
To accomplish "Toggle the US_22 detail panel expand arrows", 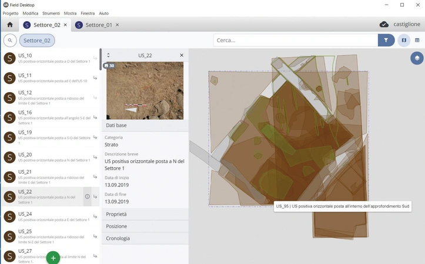I will click(x=108, y=55).
